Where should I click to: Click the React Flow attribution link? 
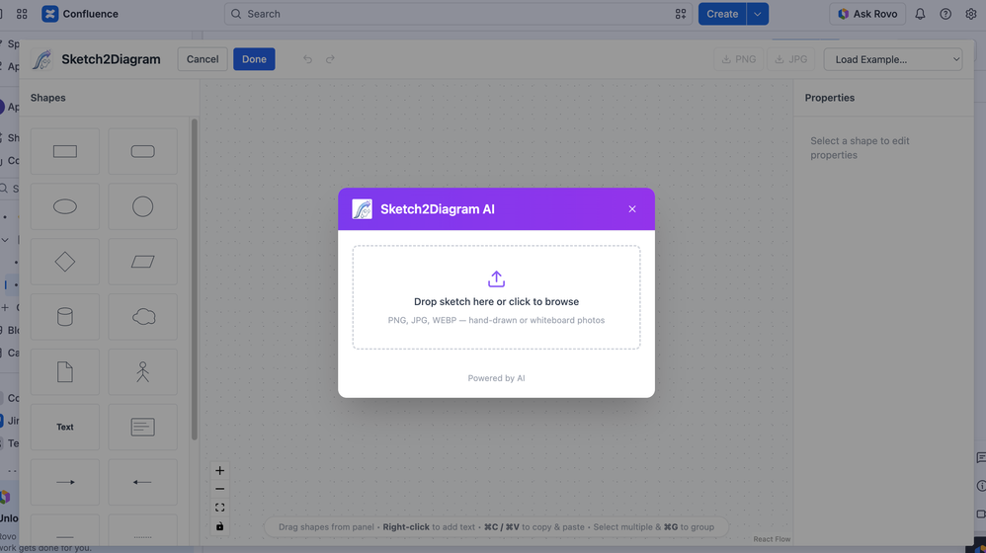point(772,539)
